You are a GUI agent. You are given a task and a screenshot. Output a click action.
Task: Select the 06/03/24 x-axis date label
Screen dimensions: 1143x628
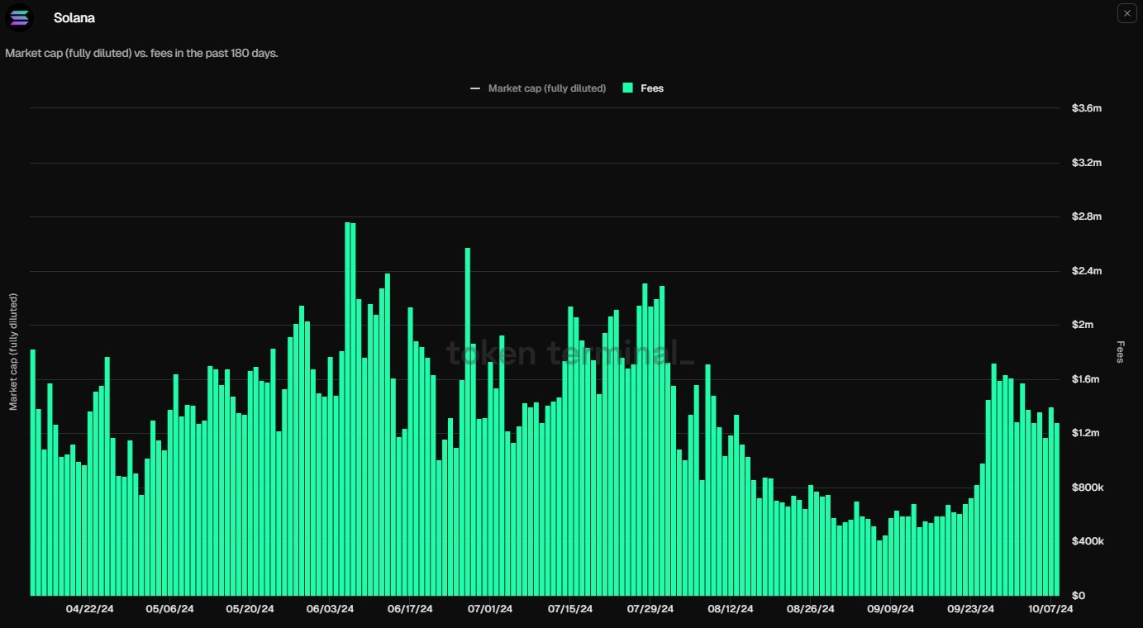click(330, 609)
